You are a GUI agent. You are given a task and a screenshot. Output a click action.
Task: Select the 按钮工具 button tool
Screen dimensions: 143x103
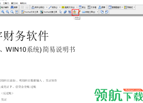pos(89,12)
